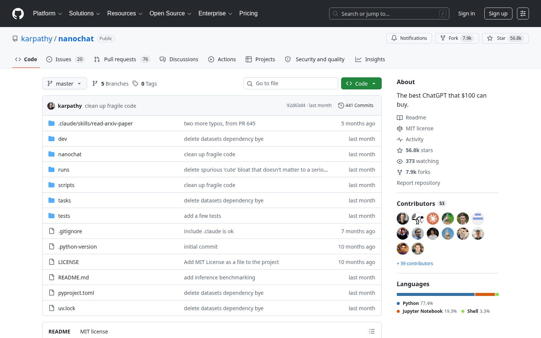Screen dimensions: 541x338
Task: Open the tests folder
Action: (64, 216)
